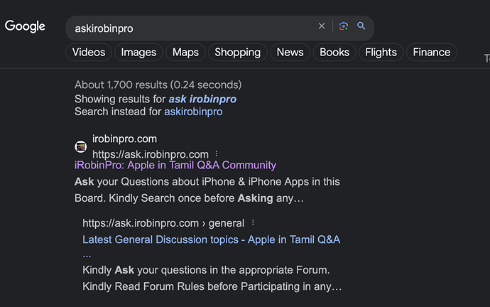This screenshot has height=307, width=490.
Task: Switch to the Images filter tab
Action: [x=138, y=52]
